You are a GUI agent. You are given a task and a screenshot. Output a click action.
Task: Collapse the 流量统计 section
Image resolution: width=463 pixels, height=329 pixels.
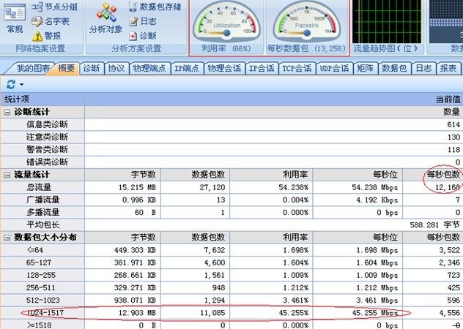click(7, 175)
